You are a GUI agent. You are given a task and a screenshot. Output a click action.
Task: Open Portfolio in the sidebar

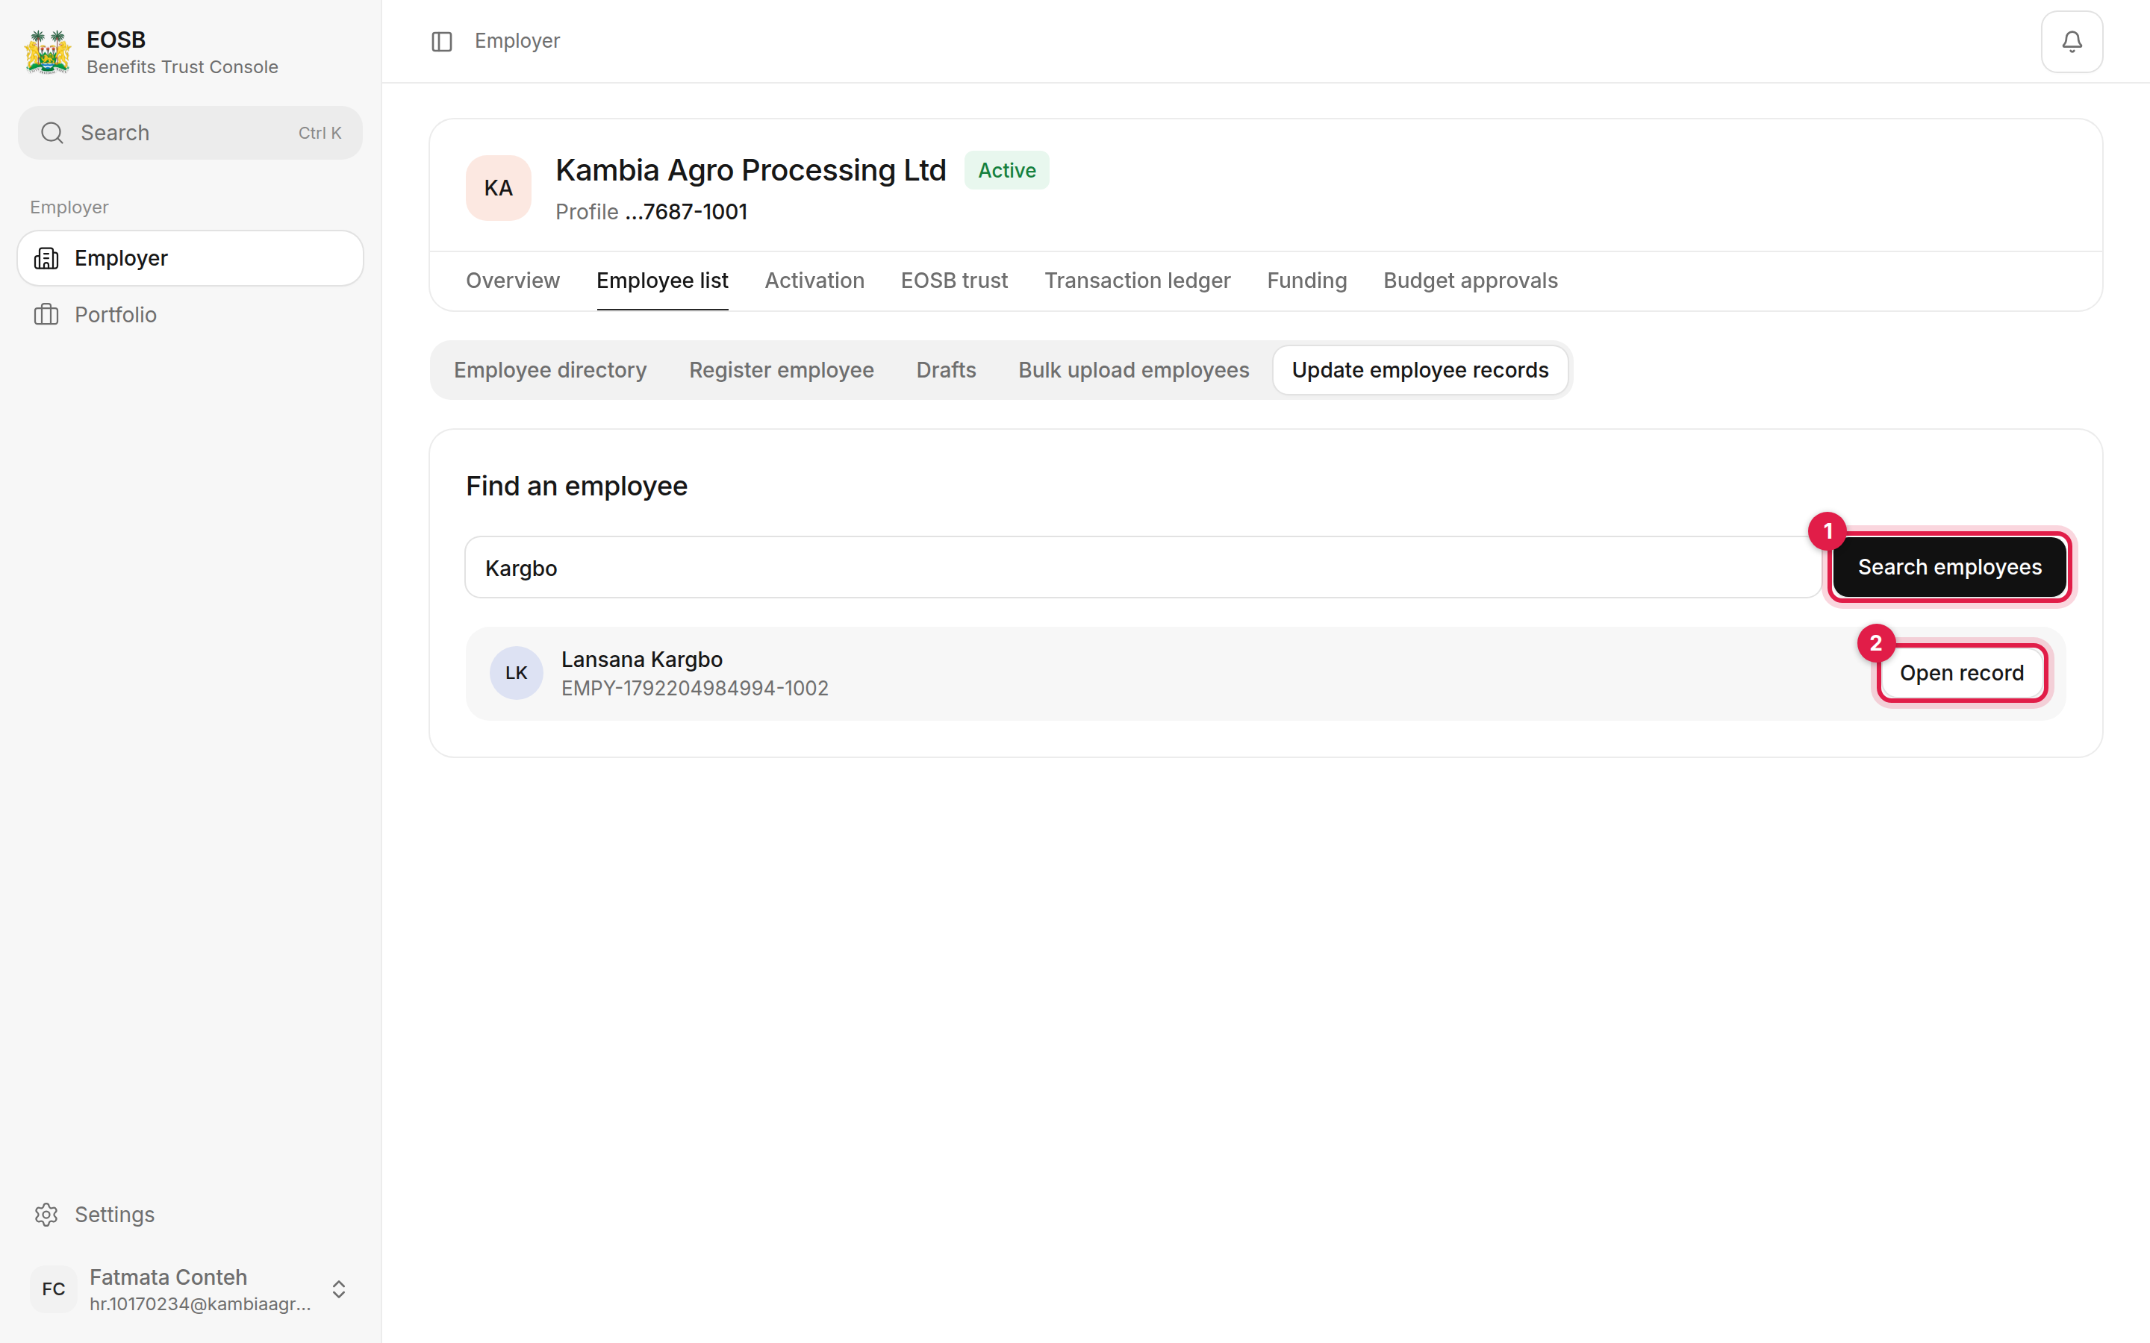point(190,314)
